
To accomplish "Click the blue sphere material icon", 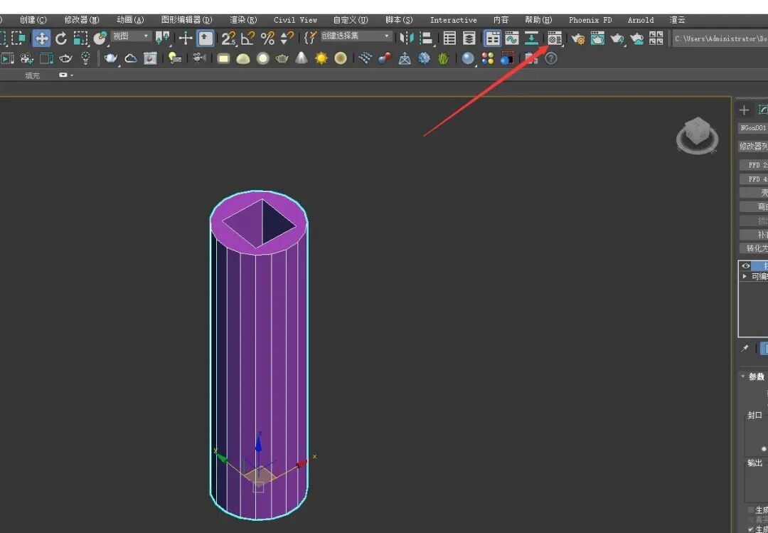I will (x=468, y=59).
